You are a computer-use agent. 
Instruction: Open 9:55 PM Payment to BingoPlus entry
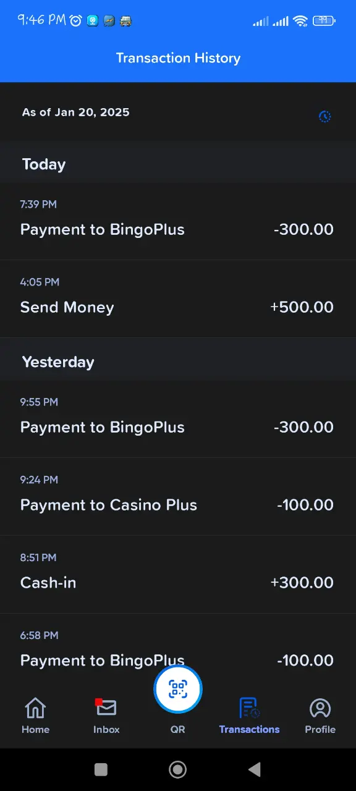tap(178, 419)
